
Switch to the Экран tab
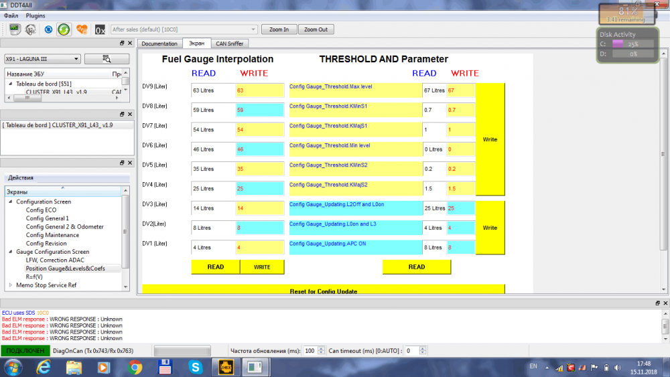click(x=196, y=43)
